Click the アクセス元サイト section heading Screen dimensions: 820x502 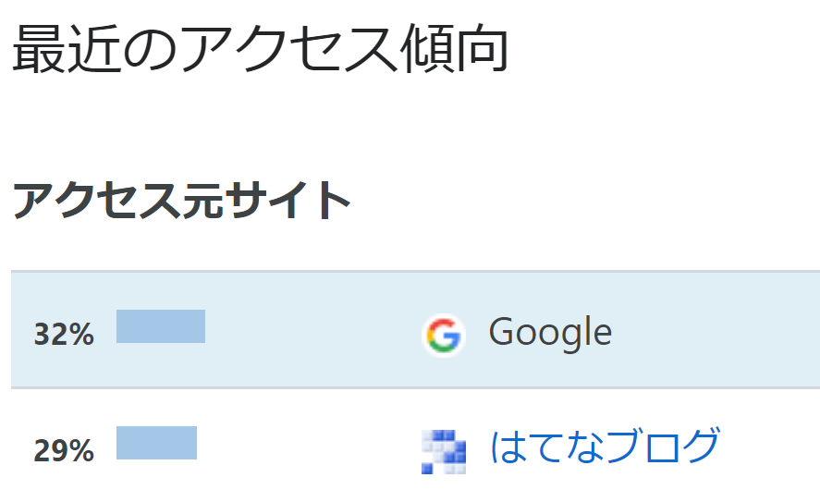pos(181,201)
